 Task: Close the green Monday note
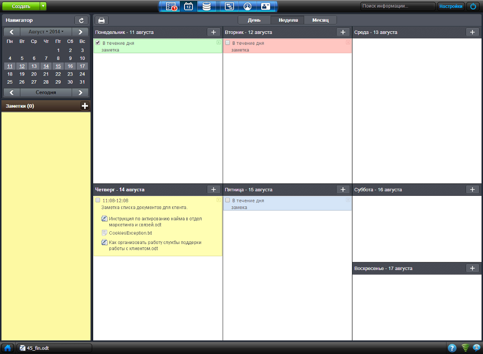coord(219,42)
